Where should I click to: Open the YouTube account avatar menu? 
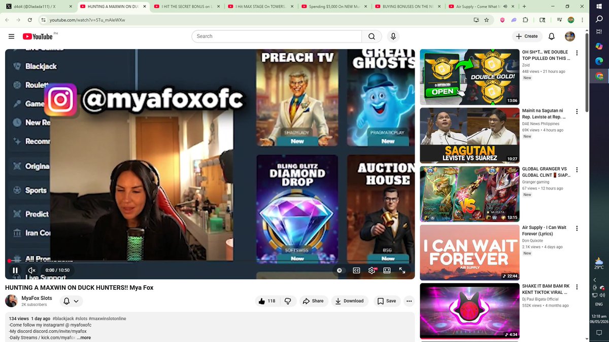pos(570,36)
